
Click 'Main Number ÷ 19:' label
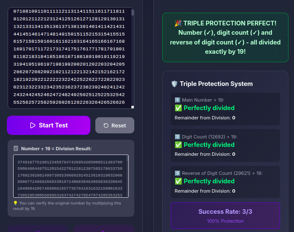(203, 100)
